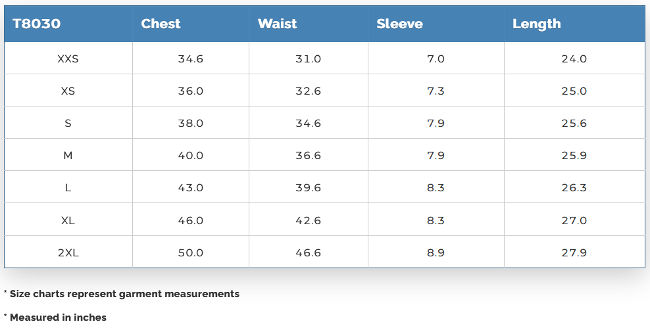Select the XXS size row label
The height and width of the screenshot is (330, 650).
click(68, 59)
